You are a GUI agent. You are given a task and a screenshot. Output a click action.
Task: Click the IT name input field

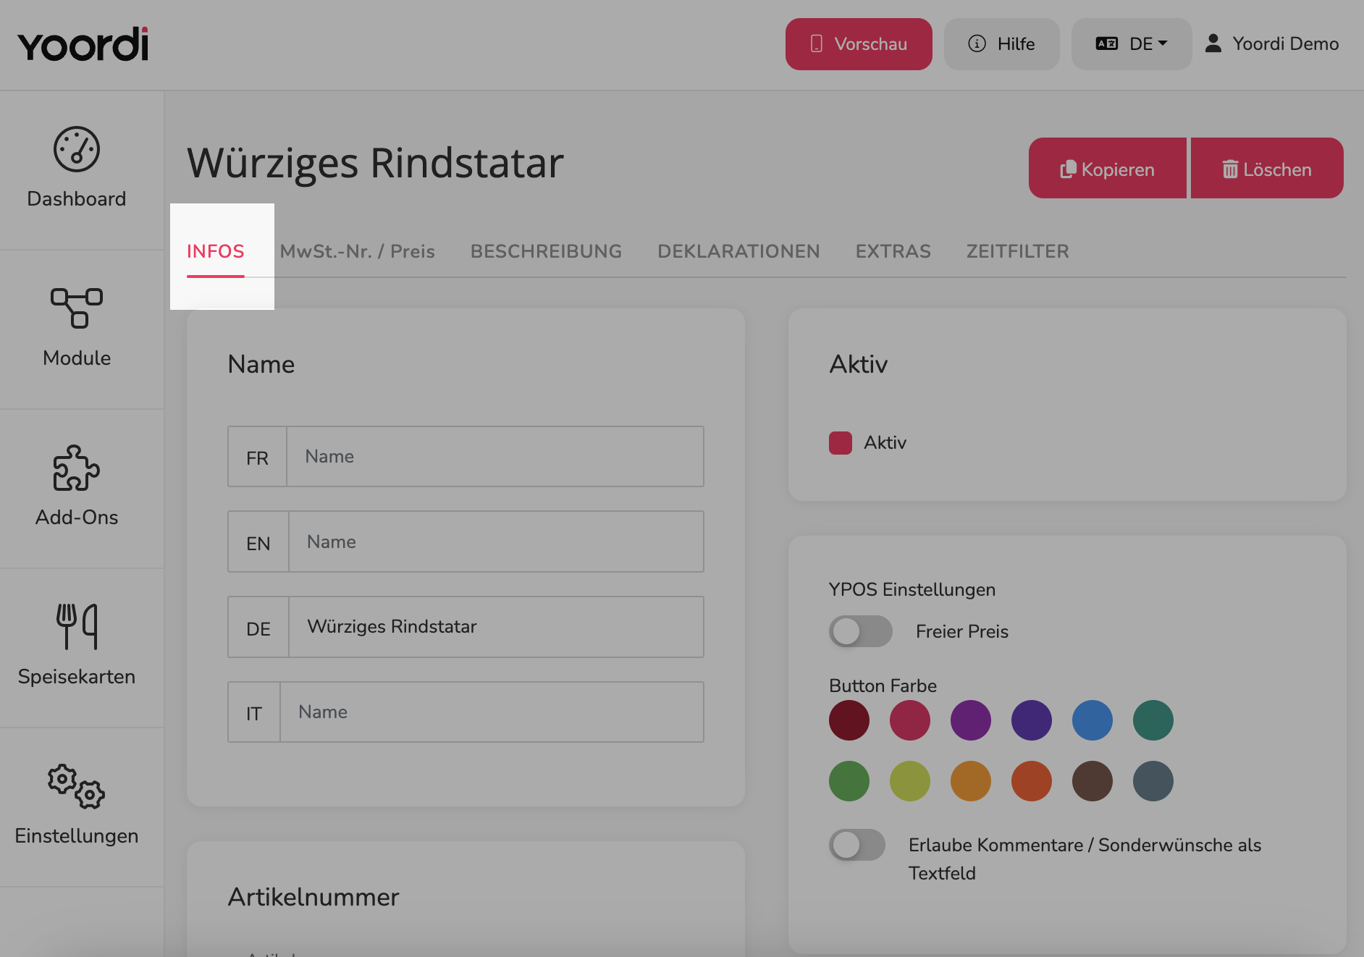[492, 712]
